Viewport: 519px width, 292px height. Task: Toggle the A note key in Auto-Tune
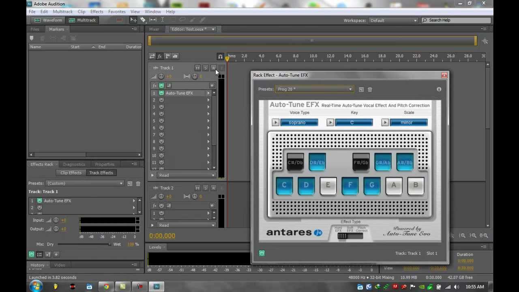tap(394, 185)
